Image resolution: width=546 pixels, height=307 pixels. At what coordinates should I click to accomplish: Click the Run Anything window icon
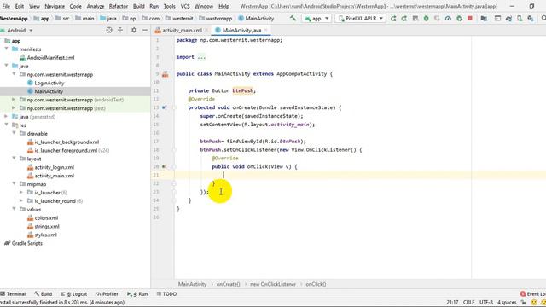pos(497,19)
